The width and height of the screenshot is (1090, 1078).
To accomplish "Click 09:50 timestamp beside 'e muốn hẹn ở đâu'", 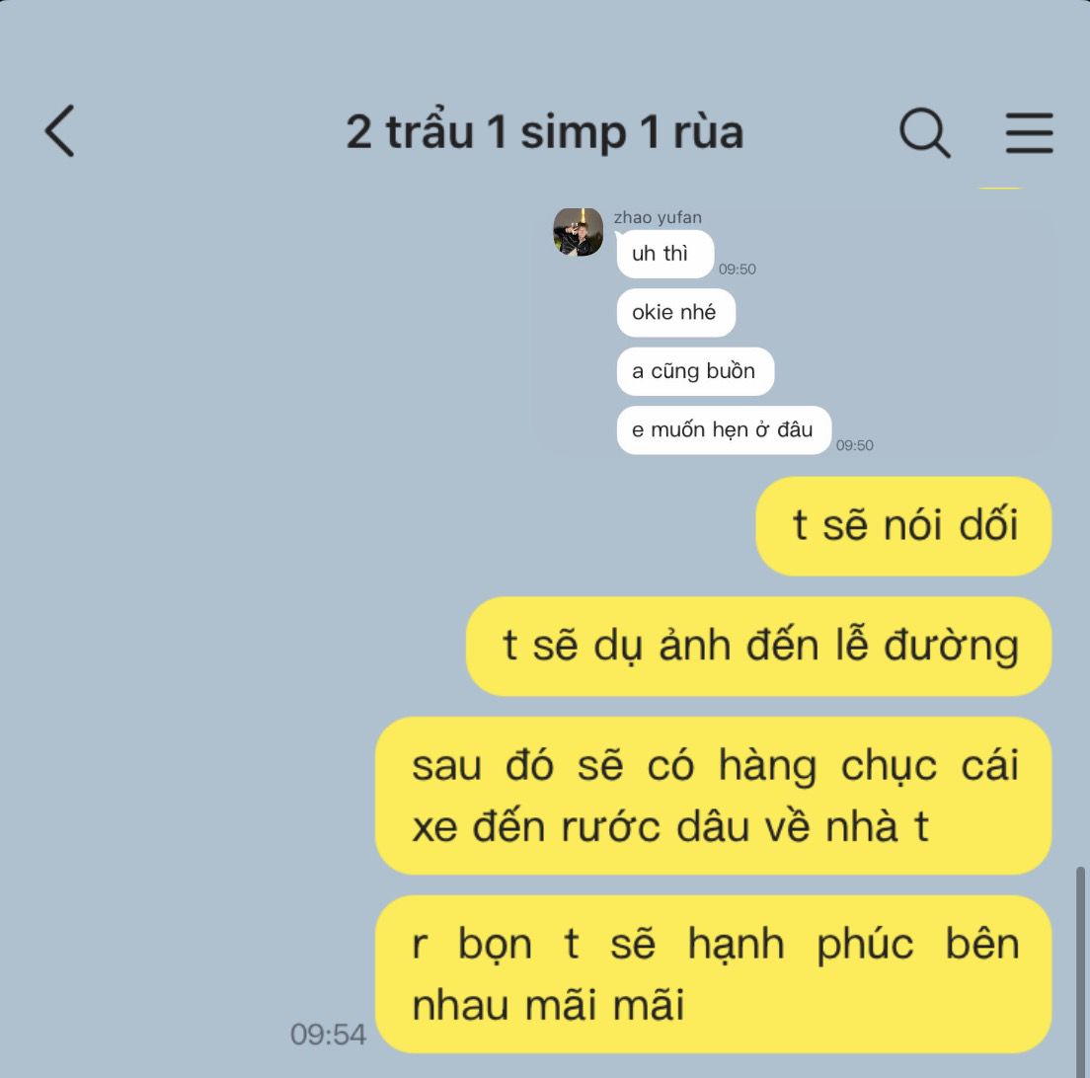I will 854,445.
